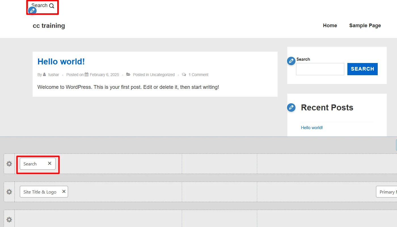
Task: Remove Site Title & Logo element
Action: pos(64,192)
